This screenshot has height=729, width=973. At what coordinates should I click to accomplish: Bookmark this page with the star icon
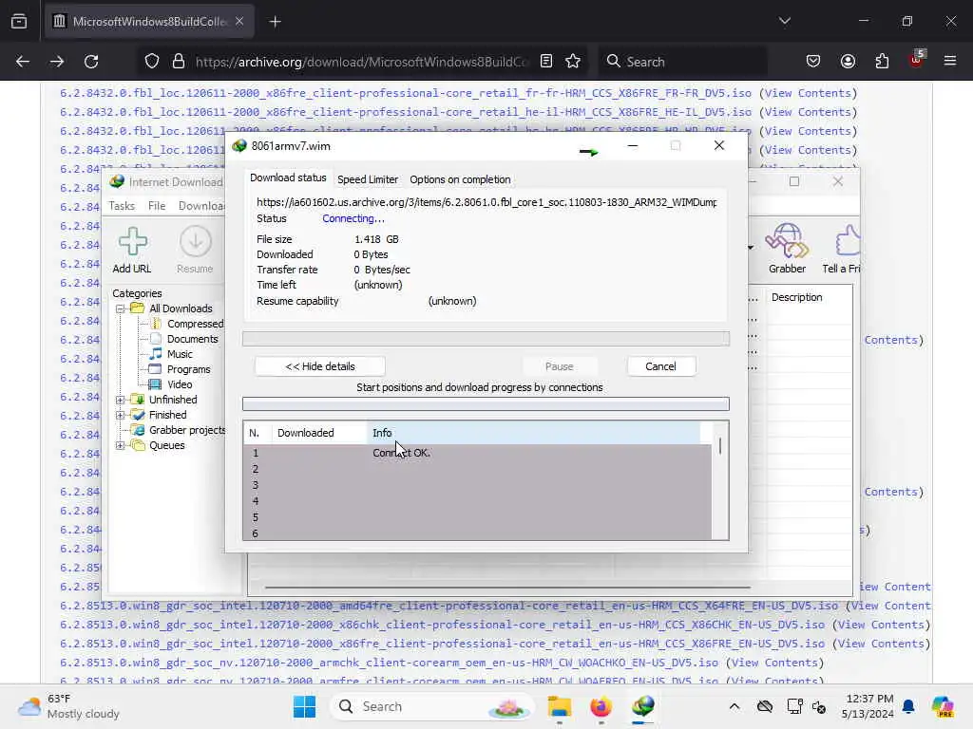(x=573, y=62)
